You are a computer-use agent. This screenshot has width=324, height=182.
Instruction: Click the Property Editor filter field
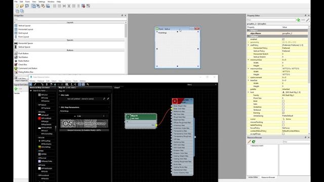[271, 20]
